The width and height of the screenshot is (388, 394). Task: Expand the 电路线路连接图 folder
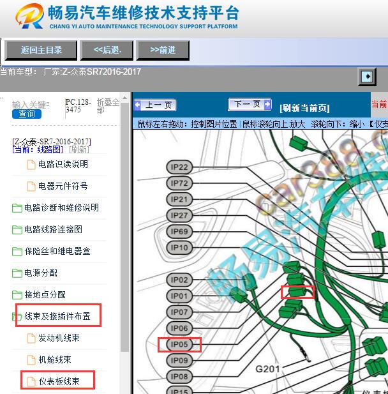53,229
